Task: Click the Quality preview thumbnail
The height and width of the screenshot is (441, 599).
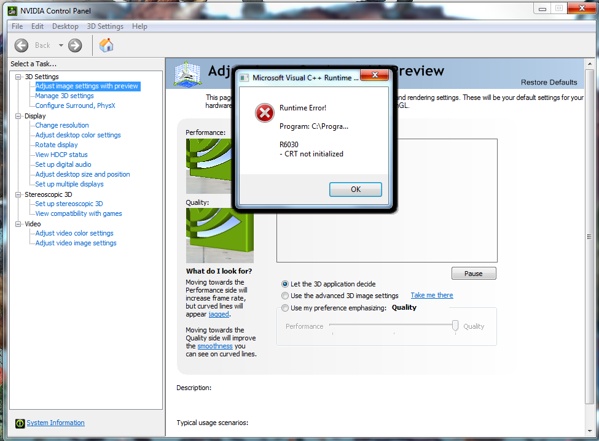Action: pos(220,236)
